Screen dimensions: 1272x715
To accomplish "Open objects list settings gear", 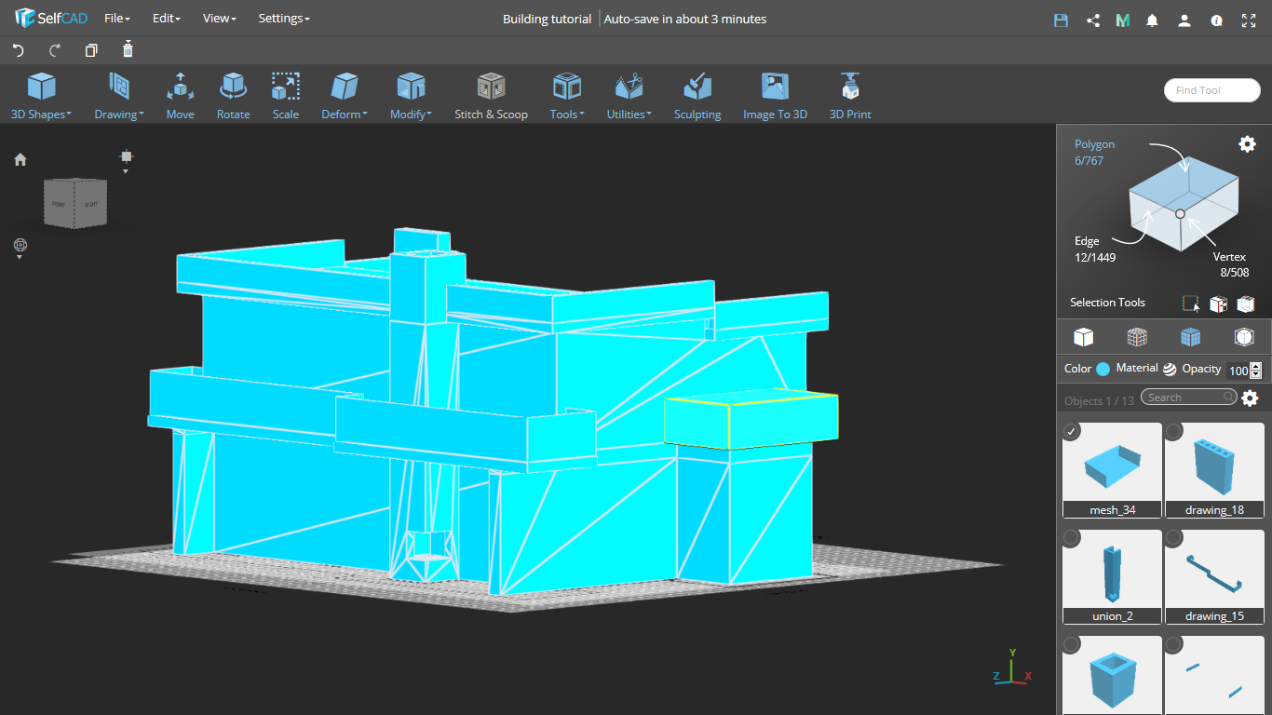I will [x=1250, y=398].
